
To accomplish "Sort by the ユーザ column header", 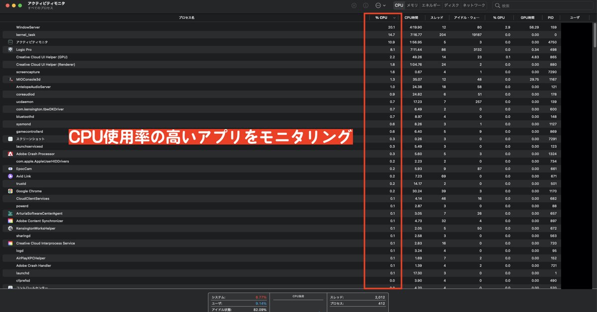I will click(x=575, y=17).
